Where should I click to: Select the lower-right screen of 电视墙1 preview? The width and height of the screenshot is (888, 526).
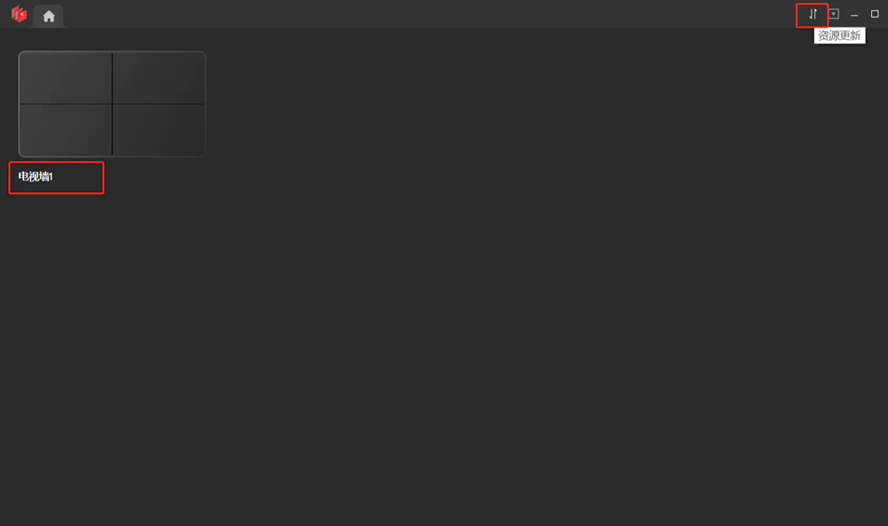click(159, 130)
